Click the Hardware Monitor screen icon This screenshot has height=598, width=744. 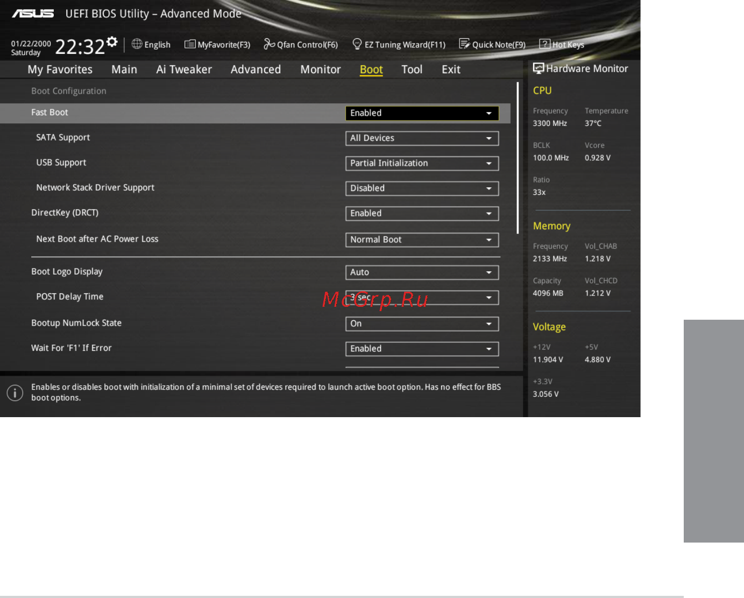pyautogui.click(x=538, y=68)
